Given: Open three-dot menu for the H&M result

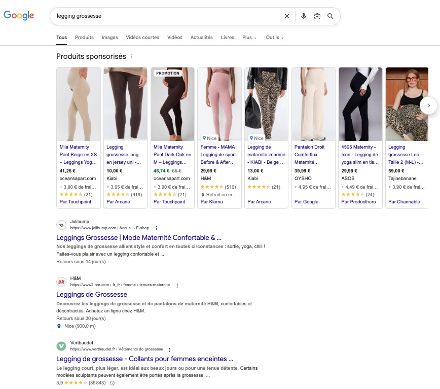Looking at the screenshot, I should [x=177, y=285].
